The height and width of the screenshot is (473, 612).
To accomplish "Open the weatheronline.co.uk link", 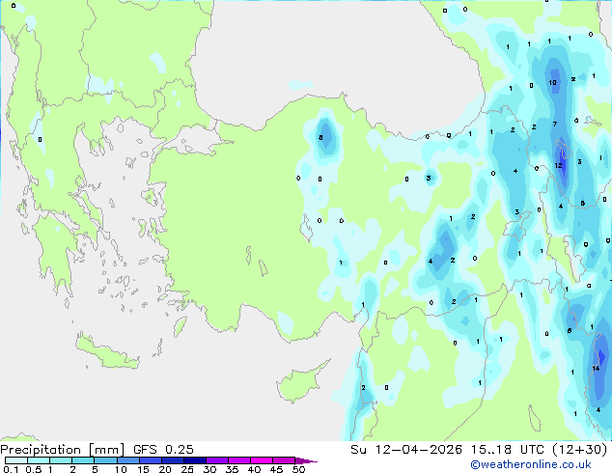I will (531, 464).
